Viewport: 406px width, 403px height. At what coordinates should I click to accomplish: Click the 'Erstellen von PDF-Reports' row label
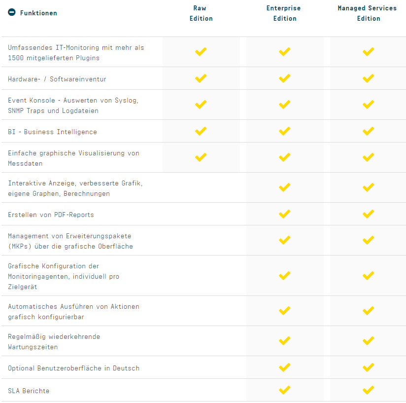coord(51,215)
